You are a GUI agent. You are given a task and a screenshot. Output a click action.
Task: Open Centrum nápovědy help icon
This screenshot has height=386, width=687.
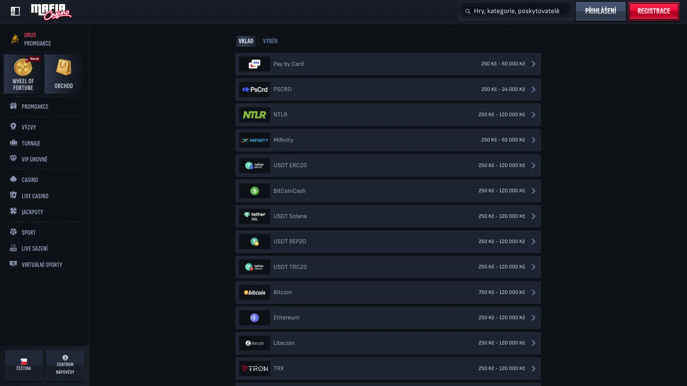[x=65, y=358]
